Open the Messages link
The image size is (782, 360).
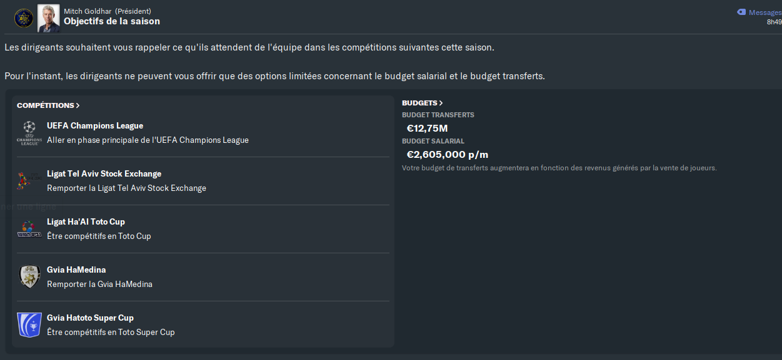[x=764, y=12]
